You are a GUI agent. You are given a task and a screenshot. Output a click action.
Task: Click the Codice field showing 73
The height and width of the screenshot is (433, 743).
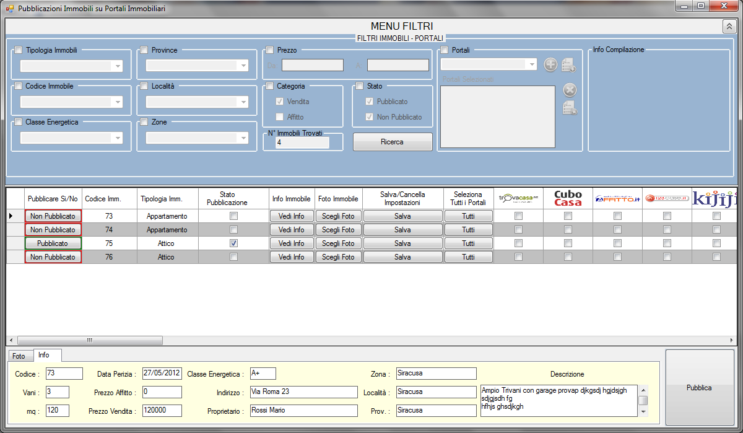click(64, 374)
